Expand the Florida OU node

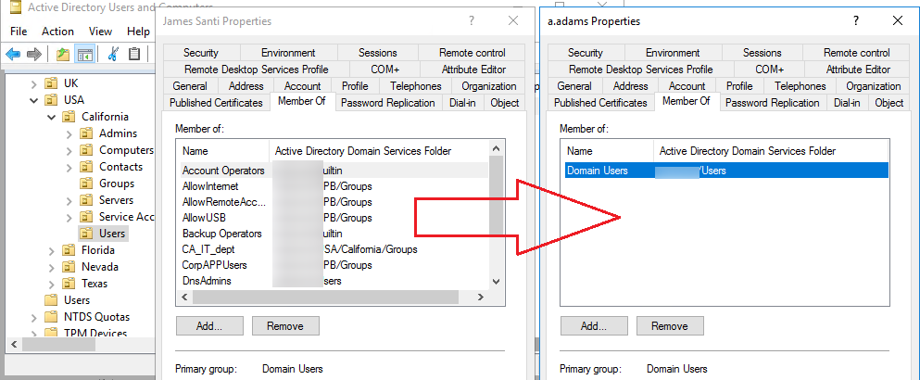pyautogui.click(x=52, y=250)
